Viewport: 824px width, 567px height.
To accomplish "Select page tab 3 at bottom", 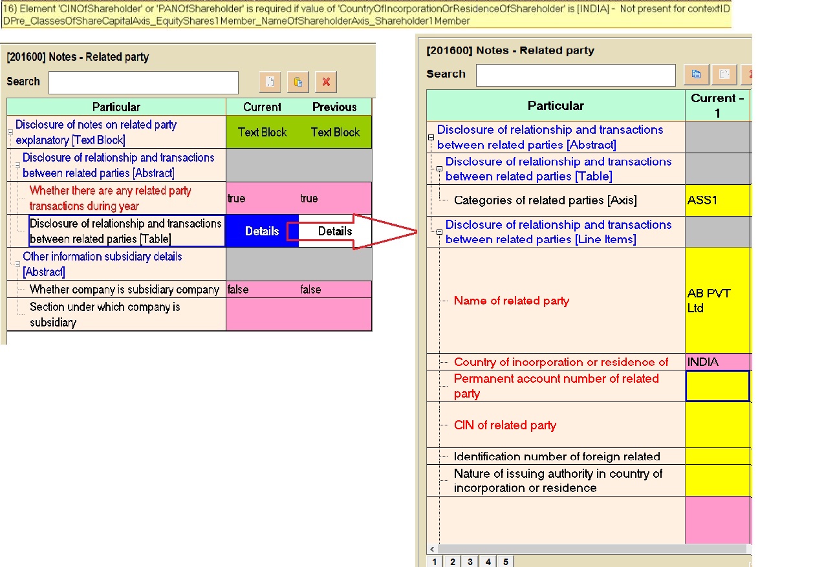I will point(470,562).
